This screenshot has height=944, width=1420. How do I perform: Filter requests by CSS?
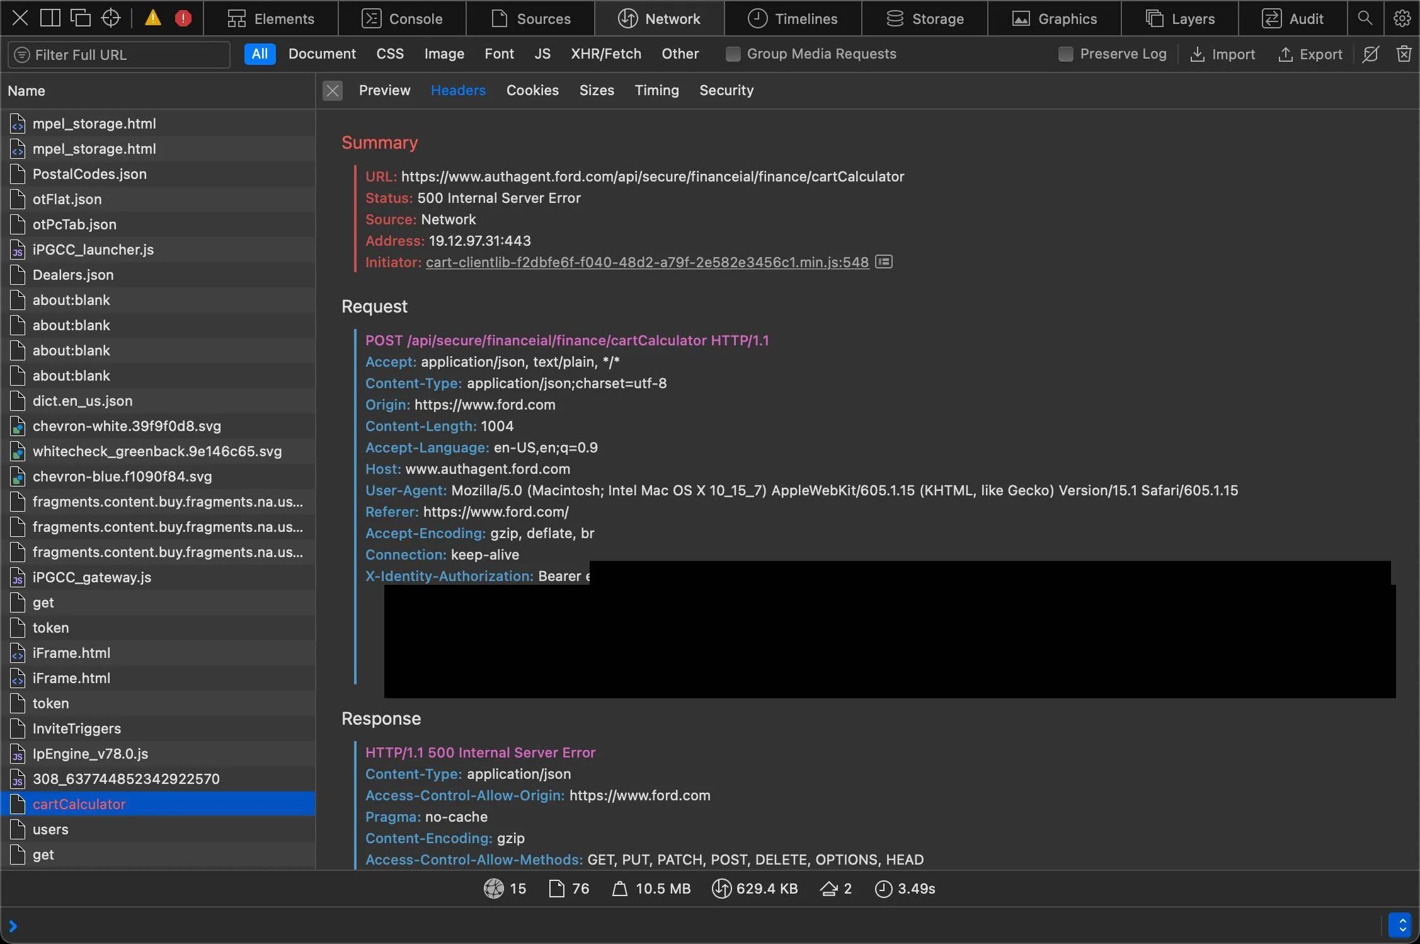tap(390, 54)
